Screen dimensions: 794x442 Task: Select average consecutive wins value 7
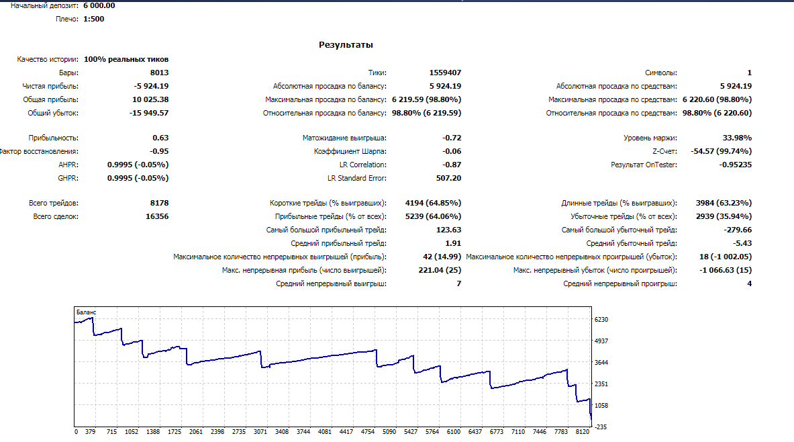(x=459, y=283)
